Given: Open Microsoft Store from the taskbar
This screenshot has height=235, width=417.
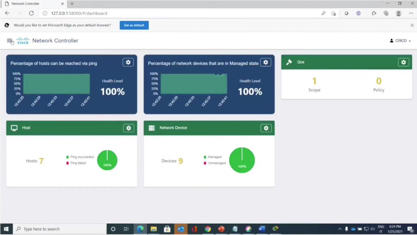Looking at the screenshot, I should pyautogui.click(x=167, y=229).
